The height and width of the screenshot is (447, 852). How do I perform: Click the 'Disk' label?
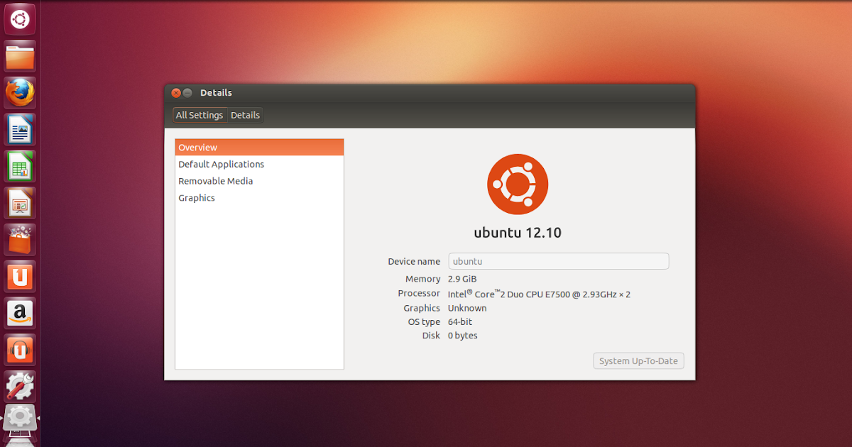[431, 335]
